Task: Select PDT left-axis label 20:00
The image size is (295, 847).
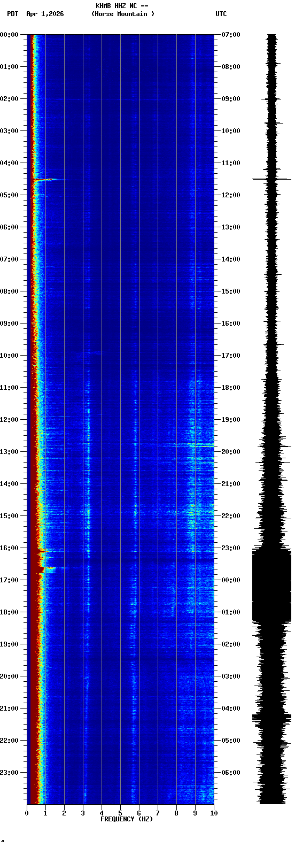Action: click(x=9, y=676)
